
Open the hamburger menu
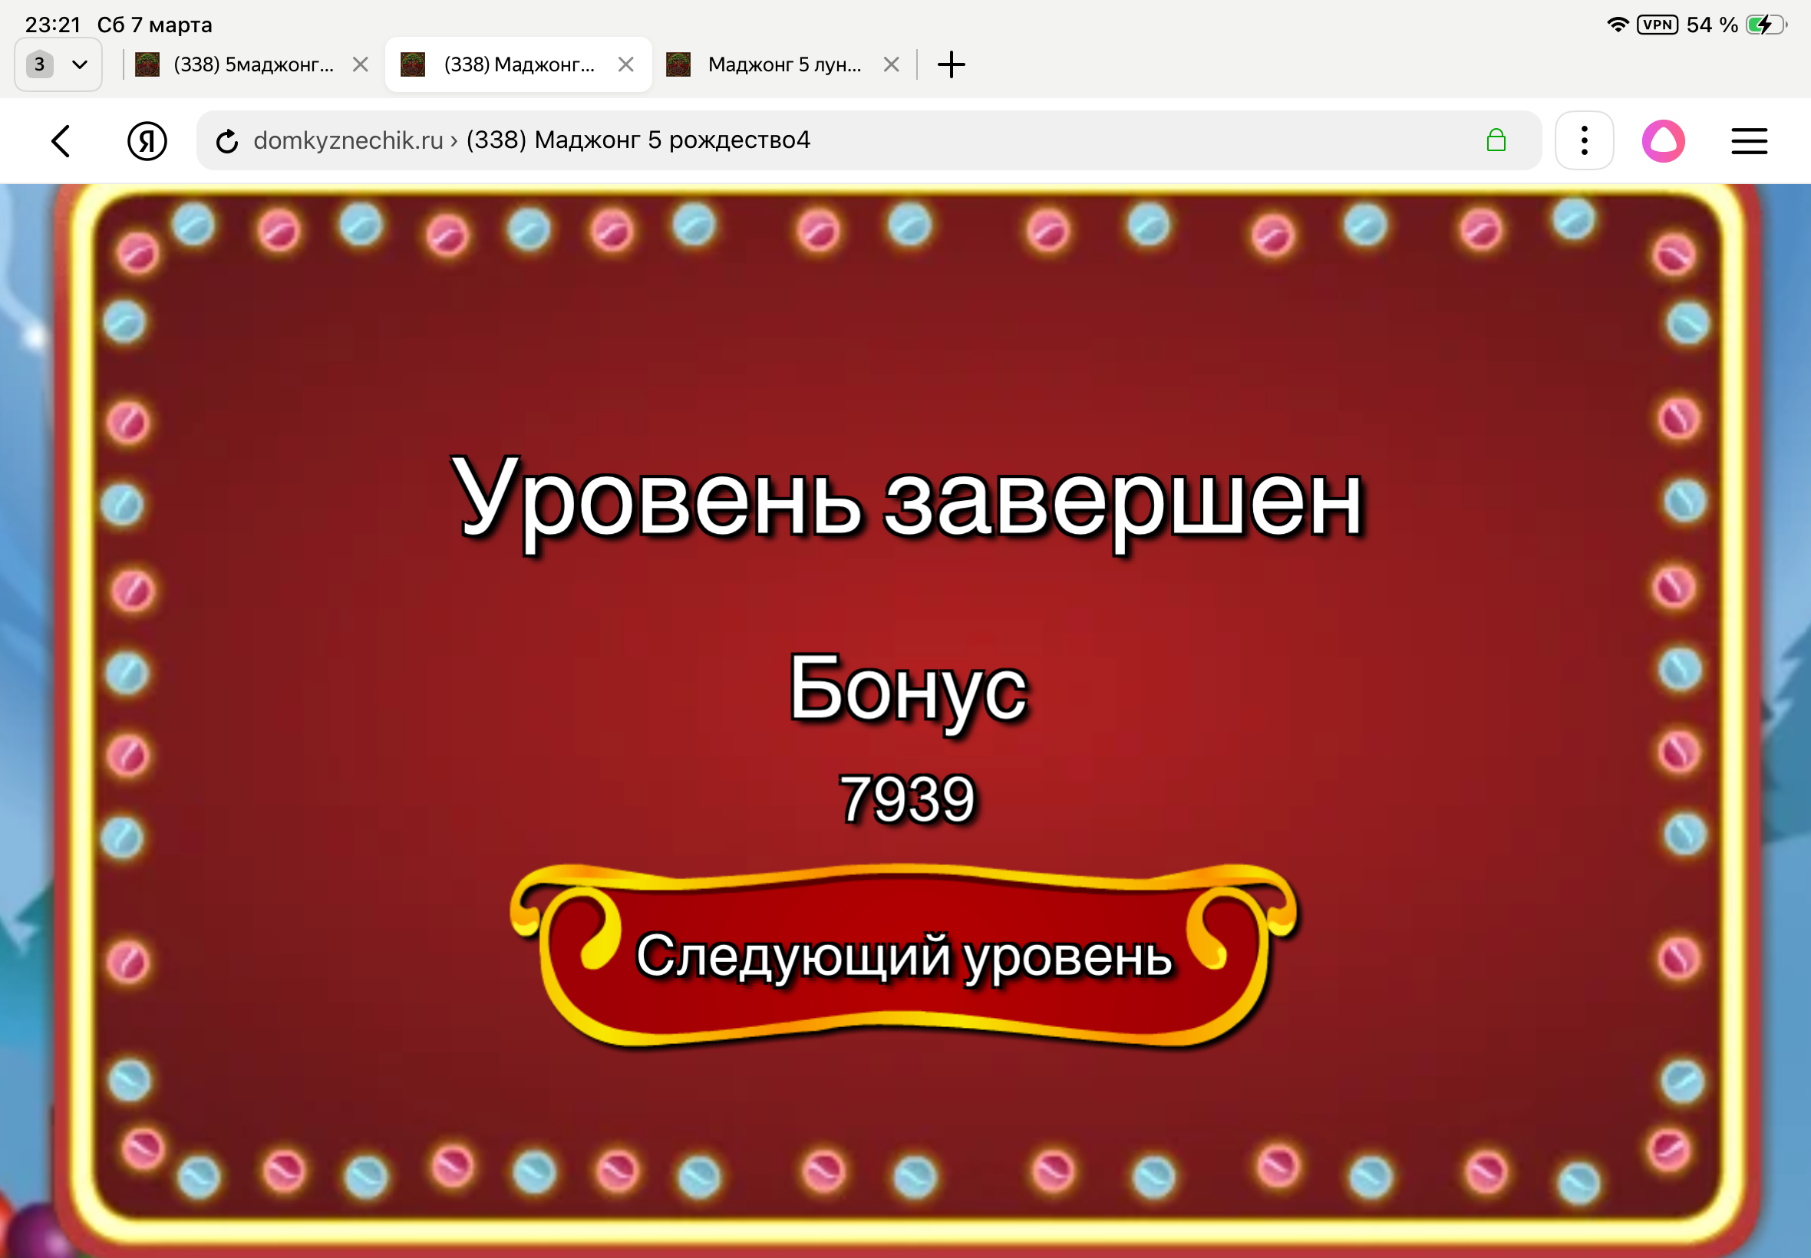tap(1750, 140)
